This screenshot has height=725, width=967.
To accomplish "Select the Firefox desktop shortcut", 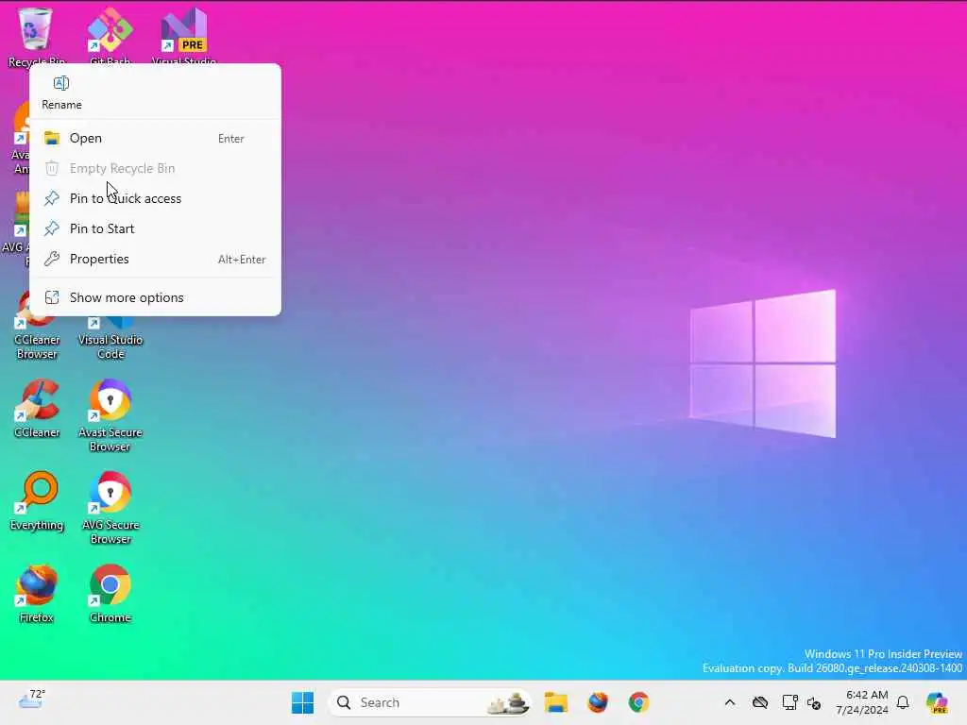I will click(x=37, y=594).
